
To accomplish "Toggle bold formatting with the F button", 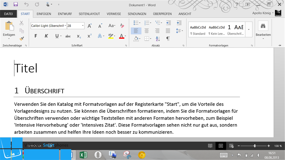I will [x=36, y=36].
